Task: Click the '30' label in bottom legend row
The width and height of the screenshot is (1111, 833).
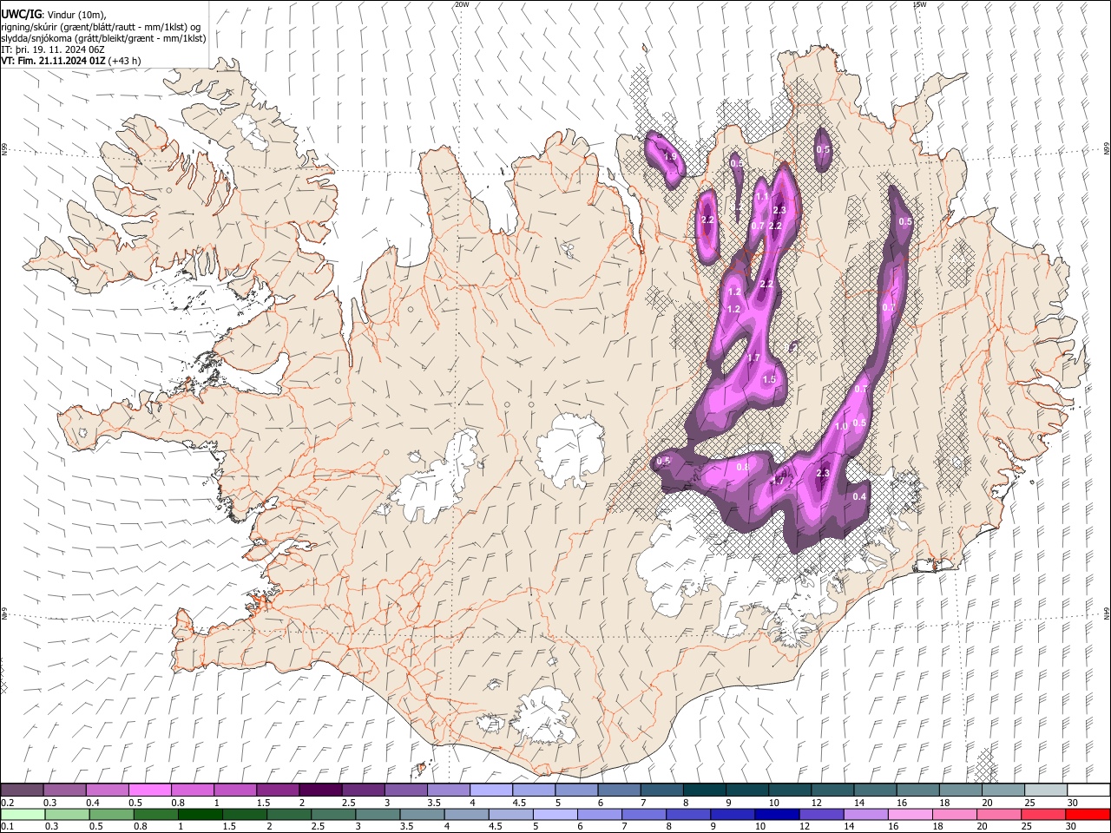Action: click(x=1072, y=827)
